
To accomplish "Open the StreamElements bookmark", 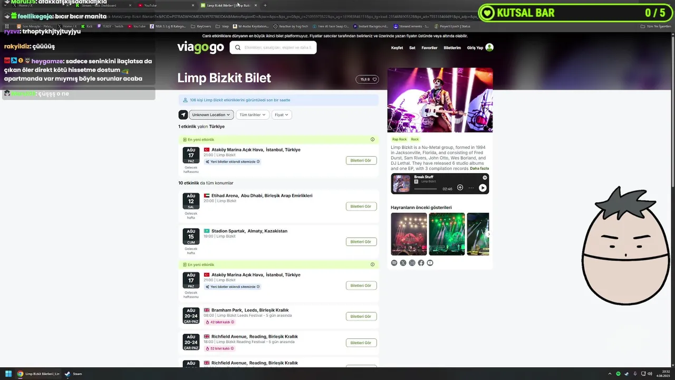I will (x=411, y=26).
